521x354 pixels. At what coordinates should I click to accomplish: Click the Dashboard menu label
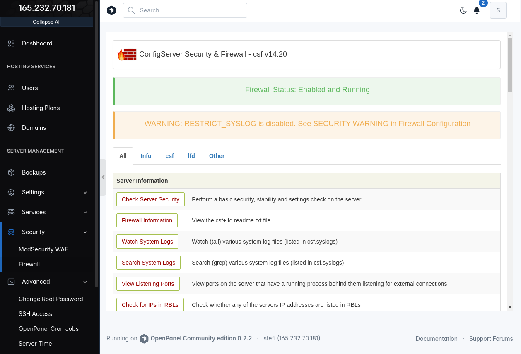(37, 43)
